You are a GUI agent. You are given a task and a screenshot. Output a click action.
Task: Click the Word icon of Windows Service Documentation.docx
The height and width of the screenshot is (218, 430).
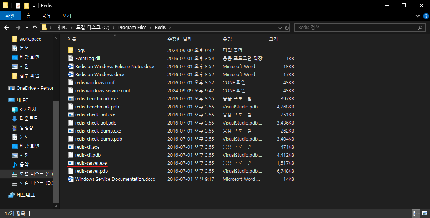[71, 179]
